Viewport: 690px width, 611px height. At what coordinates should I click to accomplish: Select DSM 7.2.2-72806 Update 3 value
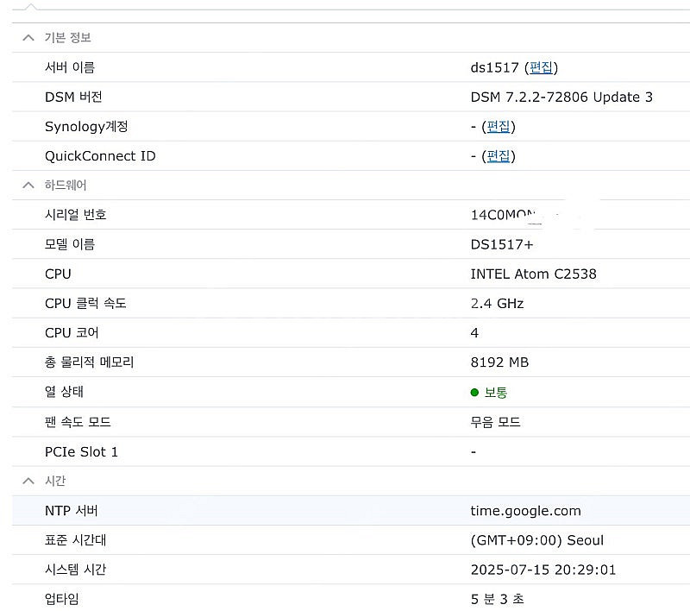coord(561,97)
